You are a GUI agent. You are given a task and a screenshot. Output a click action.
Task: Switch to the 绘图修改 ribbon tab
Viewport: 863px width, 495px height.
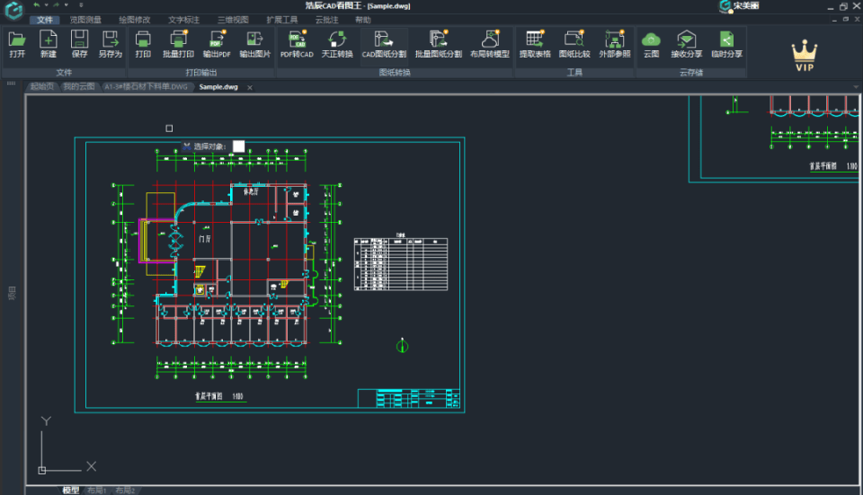pos(134,20)
